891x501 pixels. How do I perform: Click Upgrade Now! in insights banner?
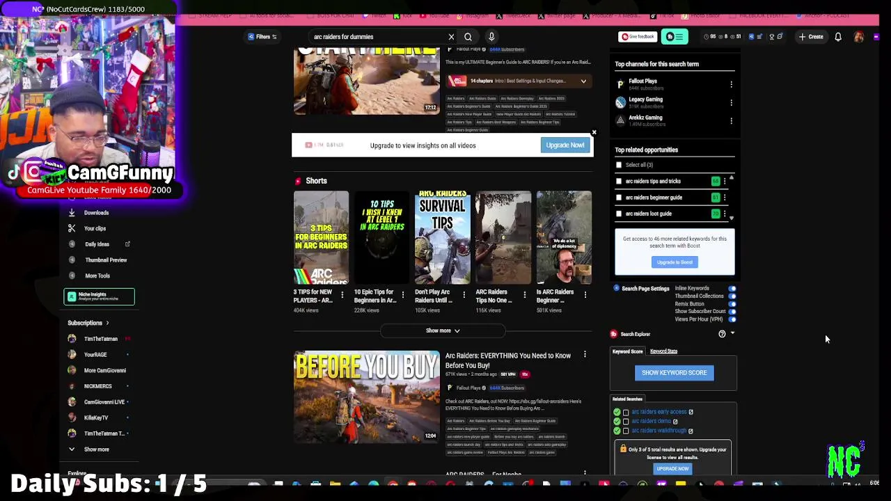coord(565,145)
